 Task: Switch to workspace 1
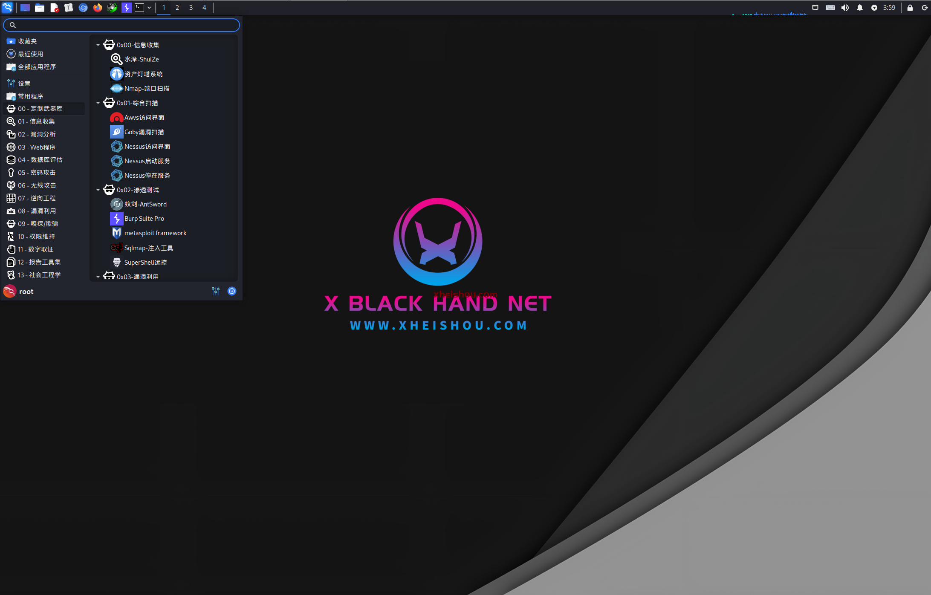tap(164, 8)
